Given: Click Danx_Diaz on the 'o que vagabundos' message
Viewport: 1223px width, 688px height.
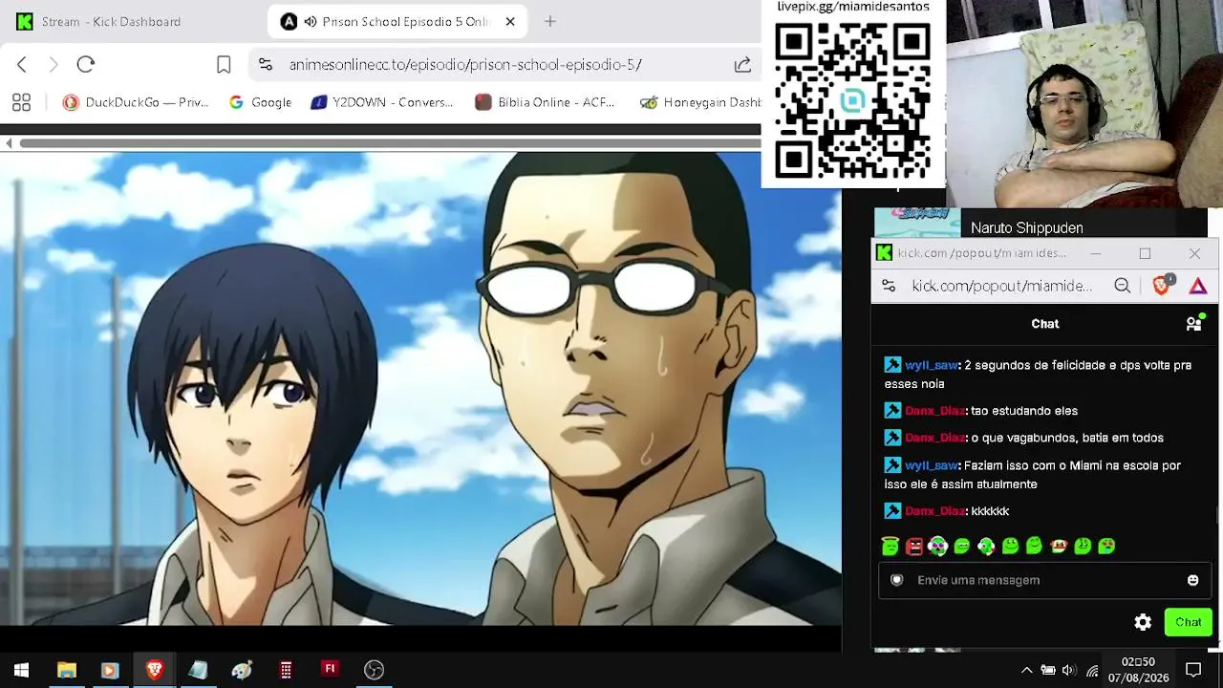Looking at the screenshot, I should [934, 438].
